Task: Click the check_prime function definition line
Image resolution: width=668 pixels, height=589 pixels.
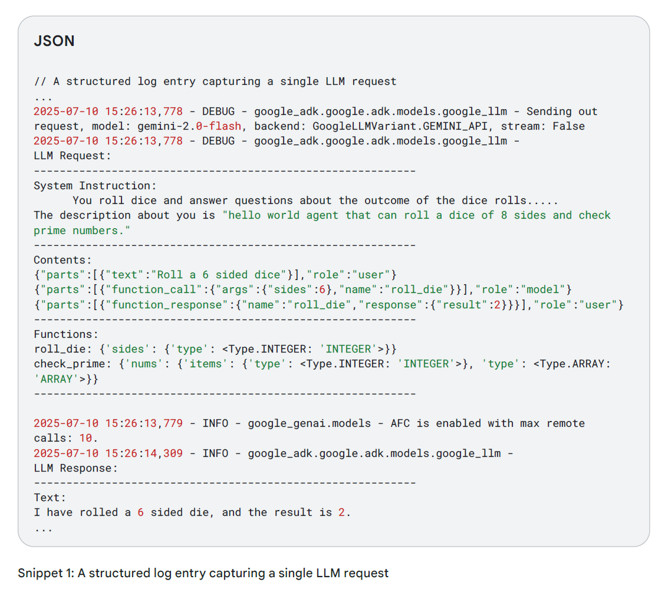Action: pyautogui.click(x=322, y=364)
